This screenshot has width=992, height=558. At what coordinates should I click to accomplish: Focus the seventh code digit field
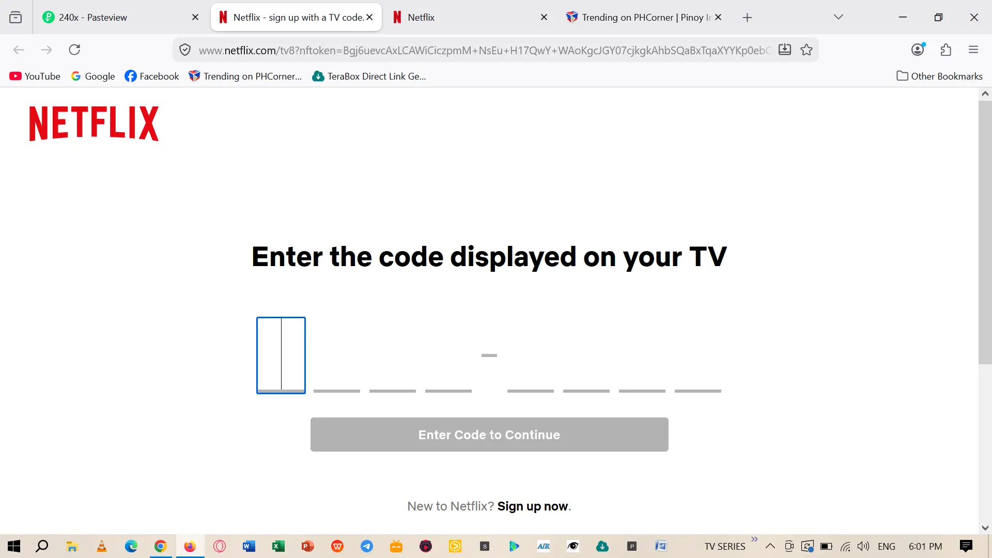(642, 355)
